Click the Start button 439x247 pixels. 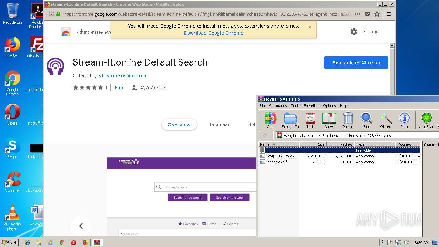(x=10, y=243)
